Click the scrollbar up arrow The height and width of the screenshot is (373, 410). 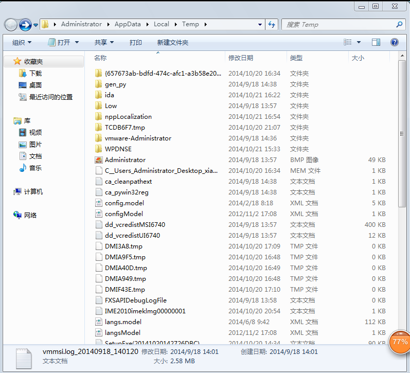(x=402, y=56)
